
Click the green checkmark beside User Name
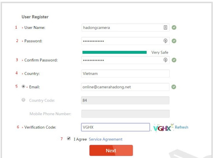coord(174,27)
